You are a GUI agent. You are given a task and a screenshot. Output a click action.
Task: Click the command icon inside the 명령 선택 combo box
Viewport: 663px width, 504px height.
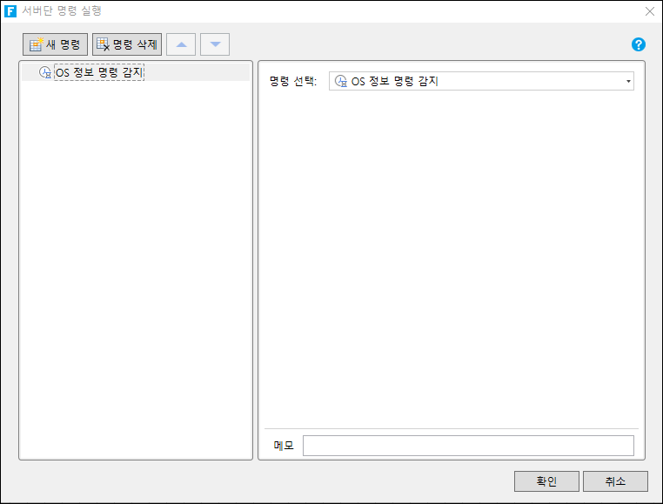pos(341,81)
